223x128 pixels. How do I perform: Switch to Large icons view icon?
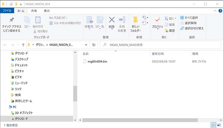(219, 125)
